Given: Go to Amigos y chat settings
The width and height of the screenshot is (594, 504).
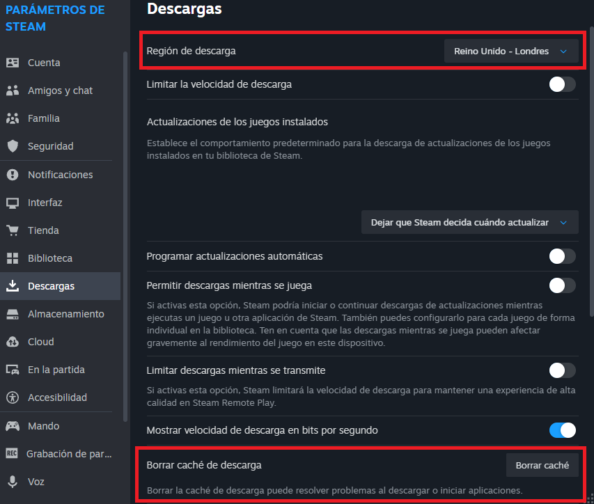Looking at the screenshot, I should (x=60, y=90).
